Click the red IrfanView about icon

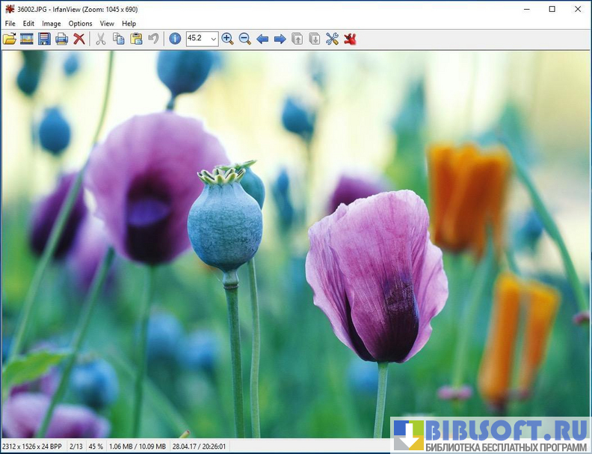click(x=350, y=39)
